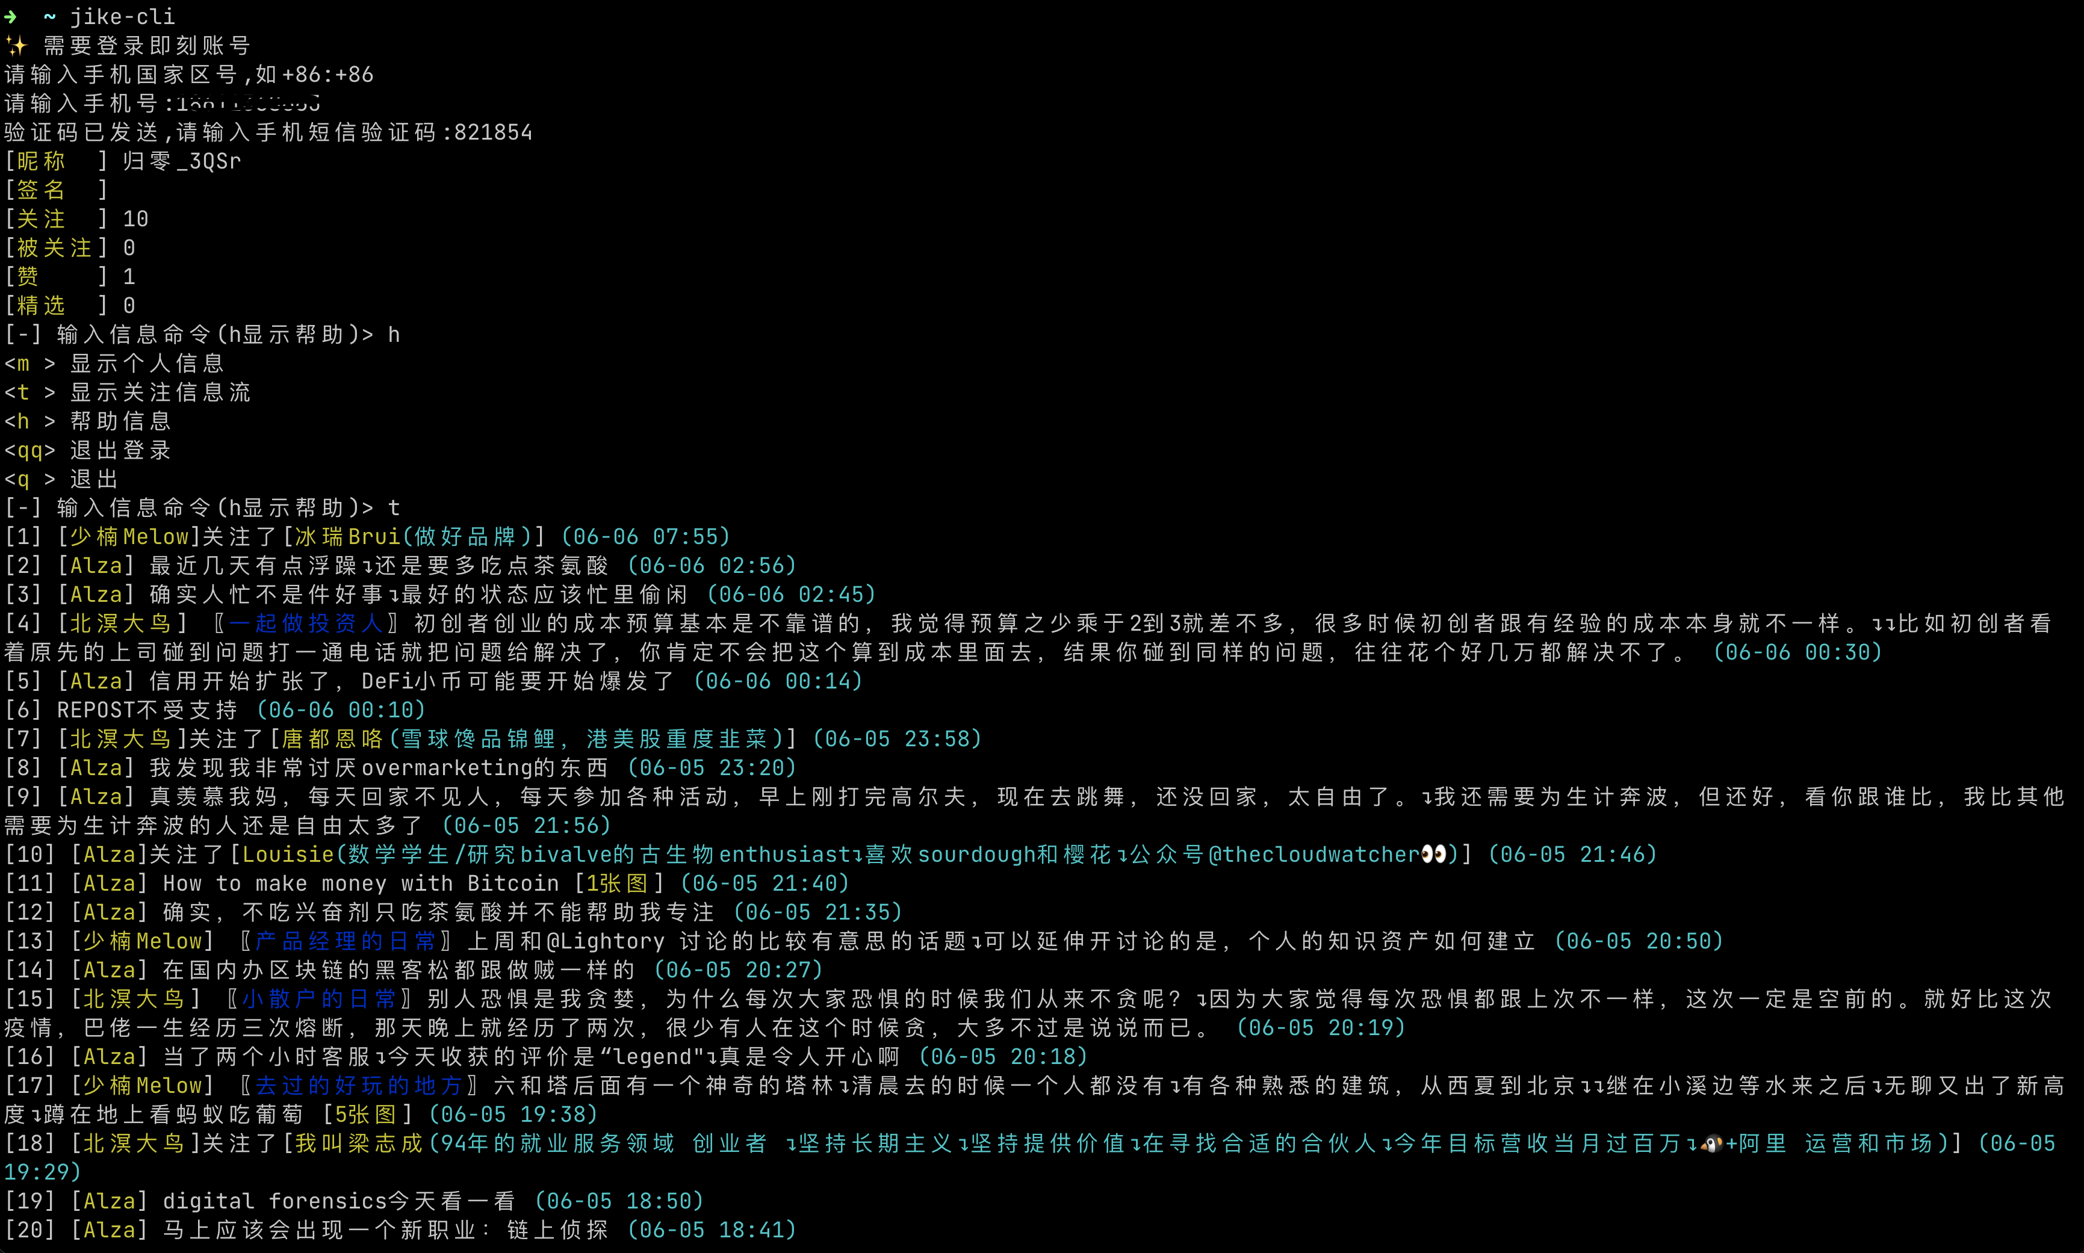Click the 唐都恩咯 followed user name
Viewport: 2084px width, 1253px height.
pos(332,739)
